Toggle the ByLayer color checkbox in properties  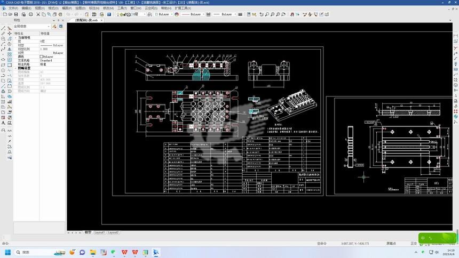pyautogui.click(x=41, y=57)
